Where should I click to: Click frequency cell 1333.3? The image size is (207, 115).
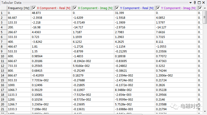click(x=19, y=109)
